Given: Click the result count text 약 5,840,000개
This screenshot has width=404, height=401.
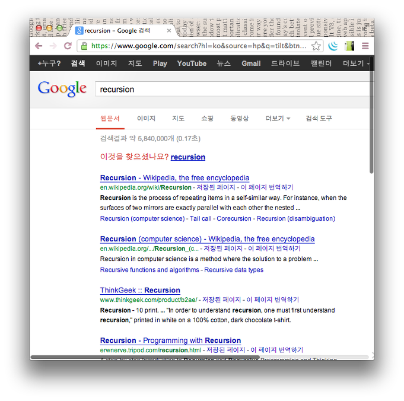Looking at the screenshot, I should (x=152, y=139).
